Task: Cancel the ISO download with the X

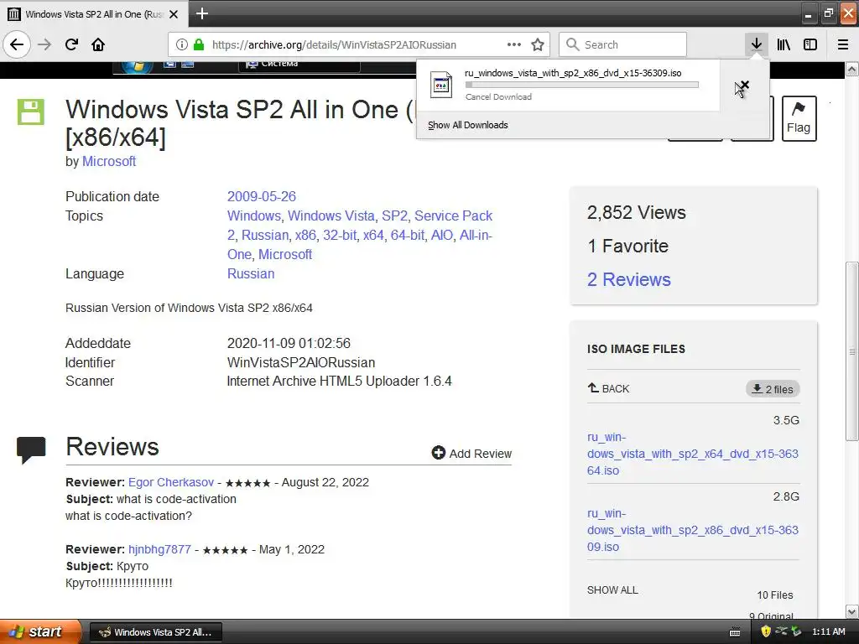Action: coord(745,85)
